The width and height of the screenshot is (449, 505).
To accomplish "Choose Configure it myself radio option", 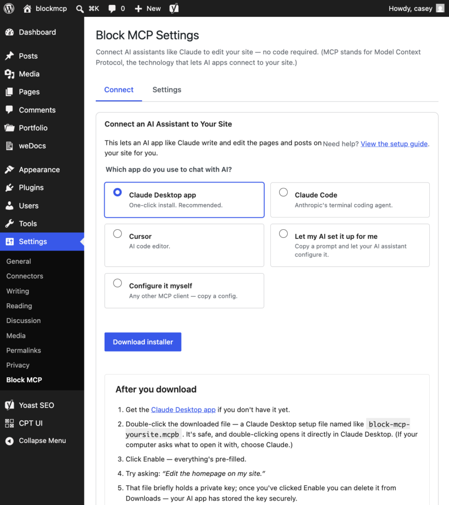I will pyautogui.click(x=117, y=283).
